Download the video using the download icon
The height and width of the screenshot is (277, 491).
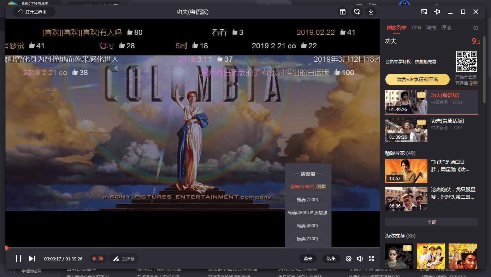tap(371, 12)
